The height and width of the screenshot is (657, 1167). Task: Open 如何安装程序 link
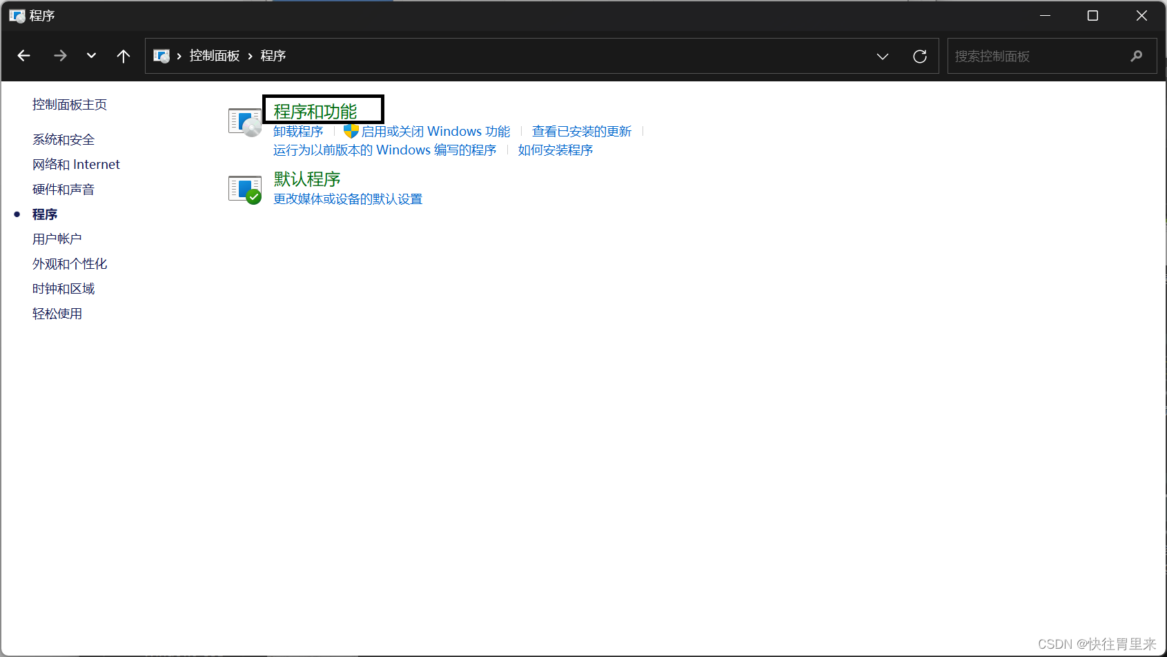[556, 150]
